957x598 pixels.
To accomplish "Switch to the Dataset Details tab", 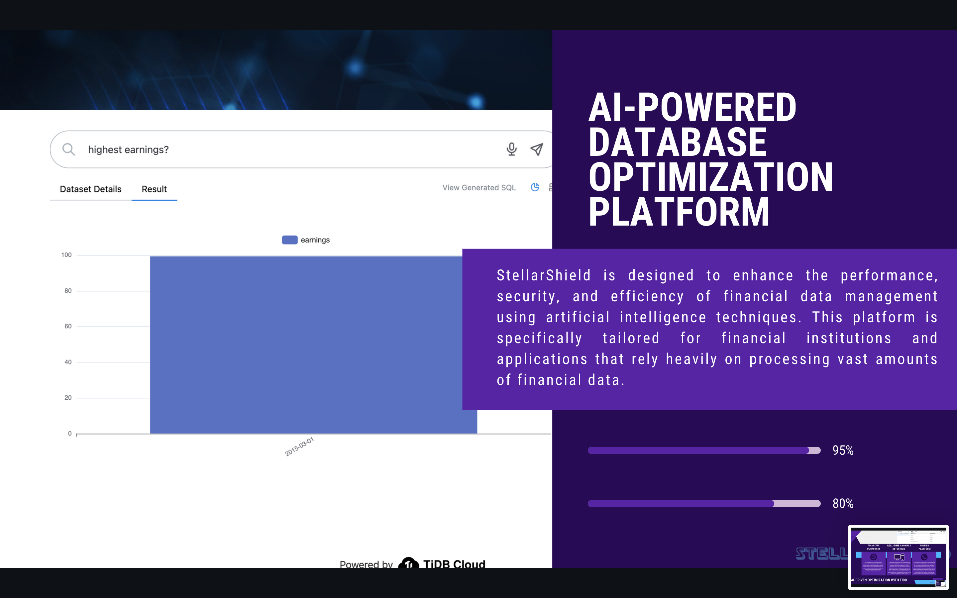I will pos(91,189).
